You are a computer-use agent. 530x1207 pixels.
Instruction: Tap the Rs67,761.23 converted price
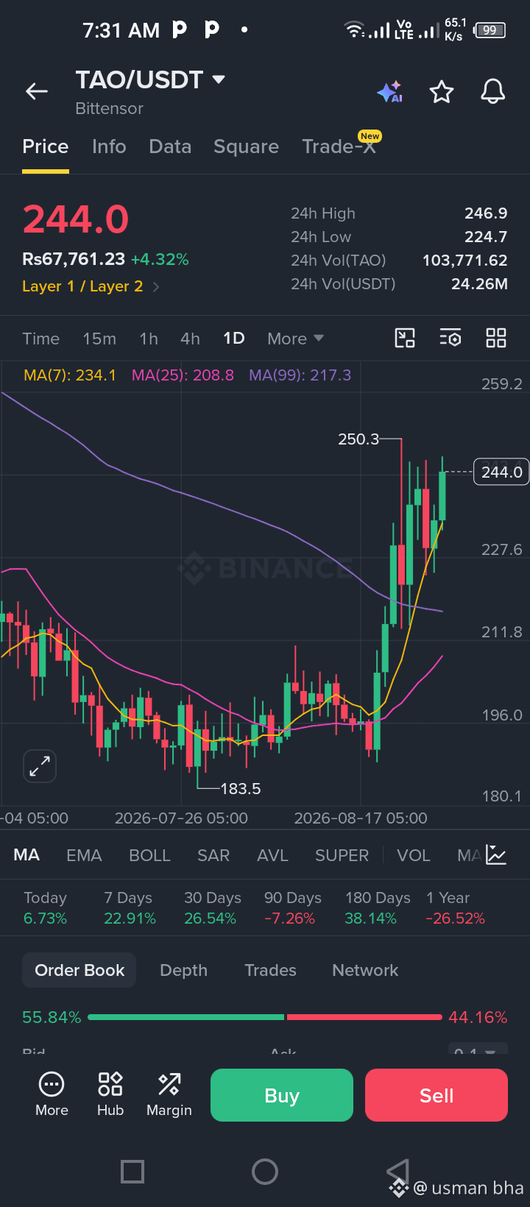tap(74, 259)
